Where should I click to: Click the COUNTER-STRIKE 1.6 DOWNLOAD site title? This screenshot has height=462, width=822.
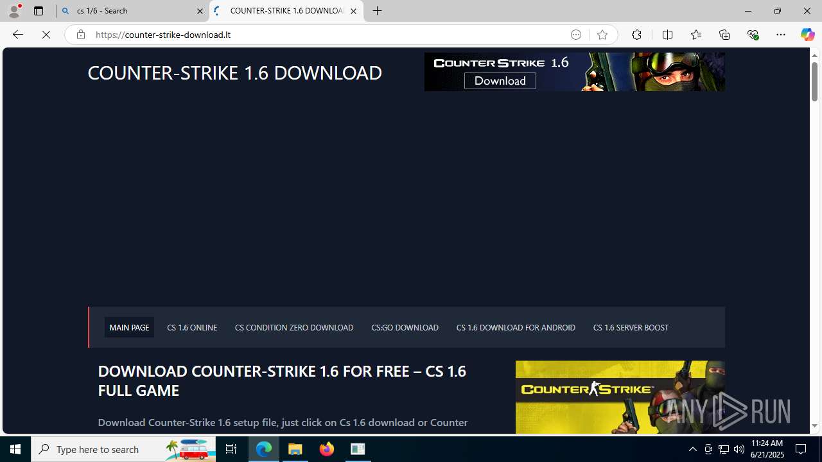point(234,73)
